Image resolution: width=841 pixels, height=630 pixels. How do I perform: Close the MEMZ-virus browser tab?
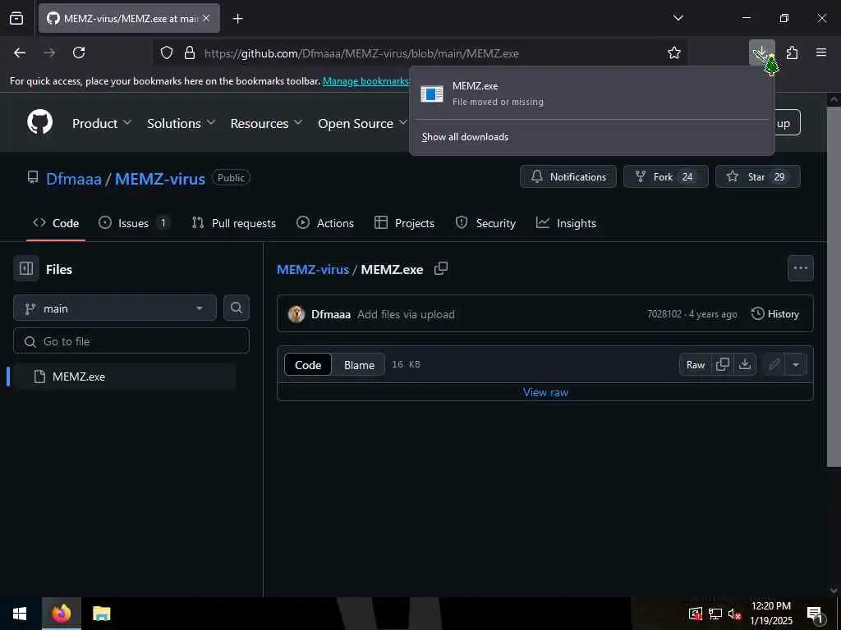(x=206, y=18)
